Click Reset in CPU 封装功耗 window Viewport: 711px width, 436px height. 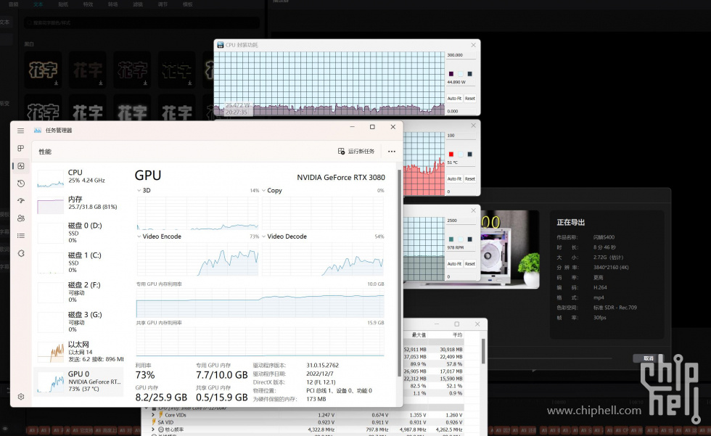pyautogui.click(x=470, y=99)
